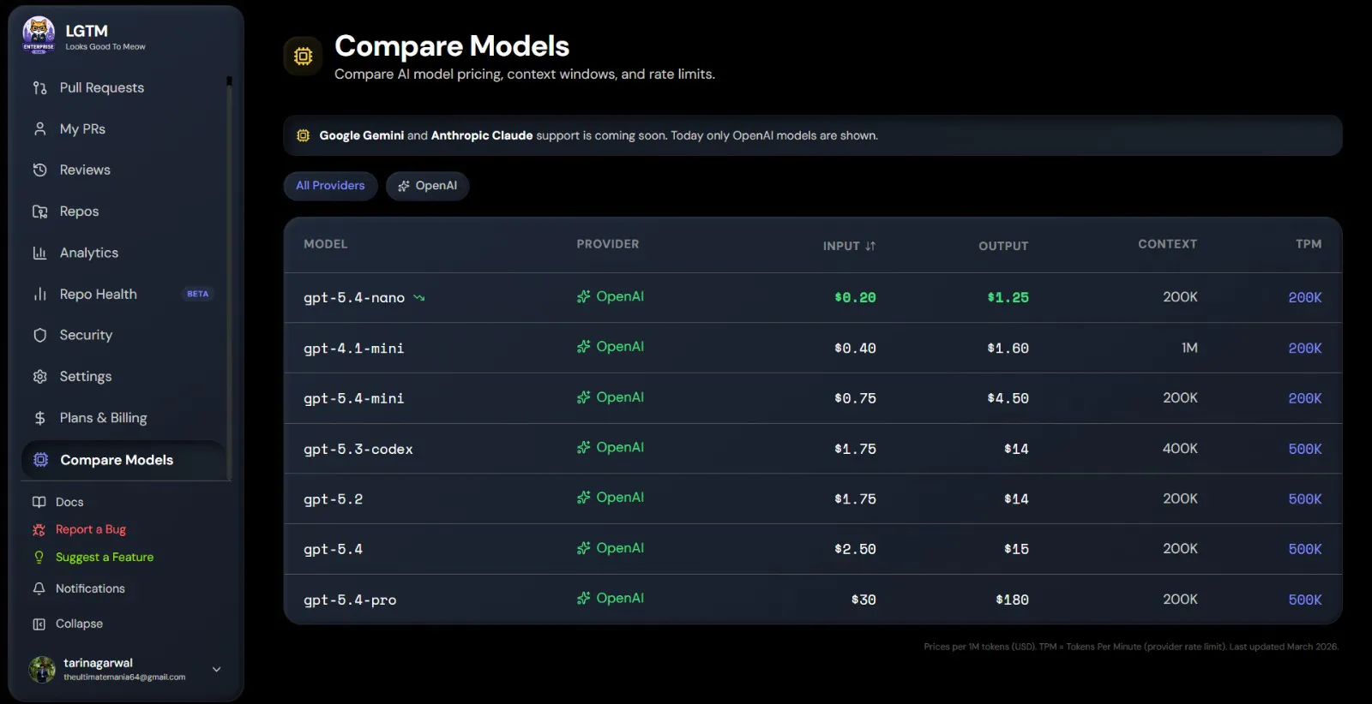Image resolution: width=1372 pixels, height=704 pixels.
Task: Click the $180 output price
Action: click(x=1012, y=600)
